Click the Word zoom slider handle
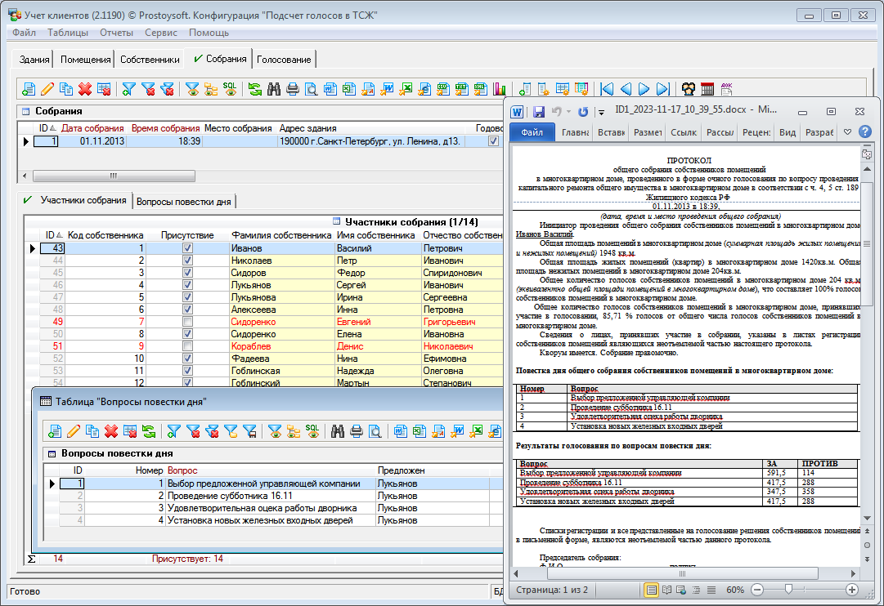 point(788,589)
